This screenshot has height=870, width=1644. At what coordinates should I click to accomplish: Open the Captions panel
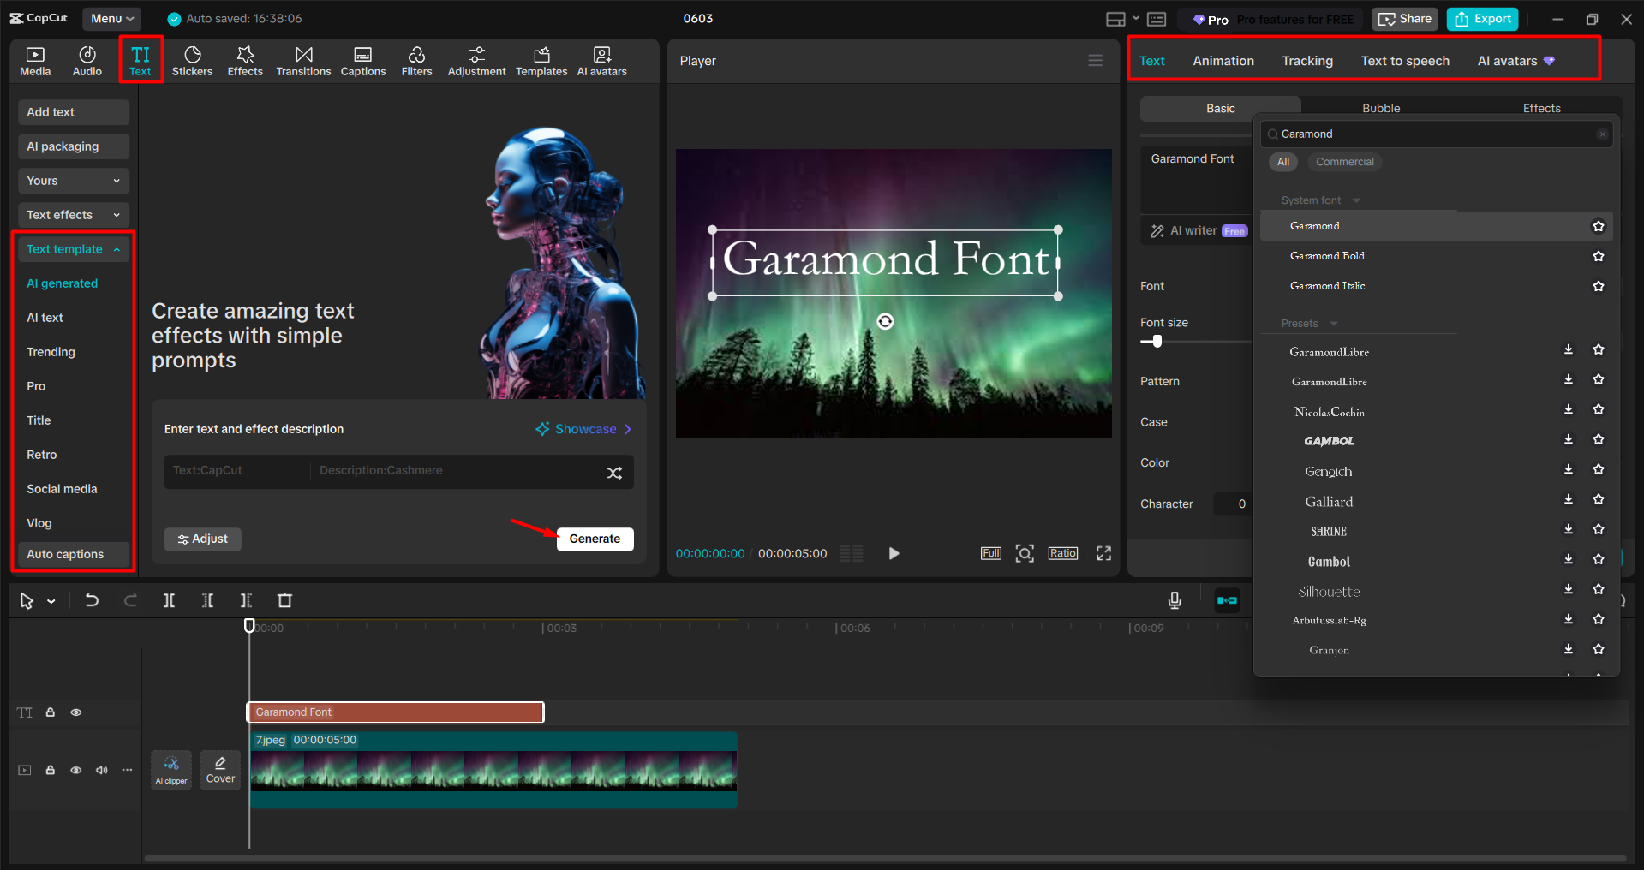362,60
